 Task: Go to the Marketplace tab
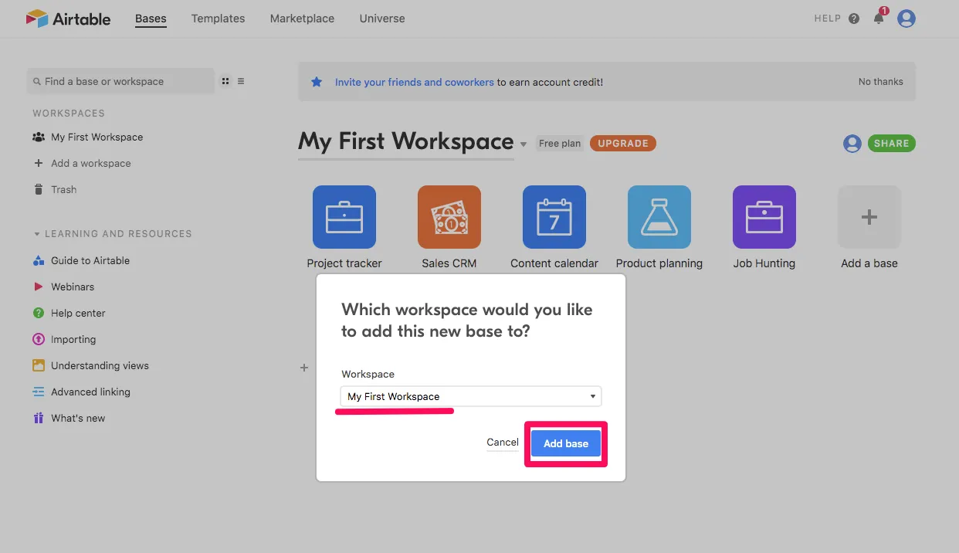(303, 19)
